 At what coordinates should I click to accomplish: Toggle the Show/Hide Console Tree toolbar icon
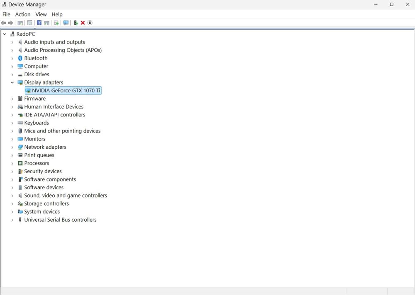(x=20, y=23)
